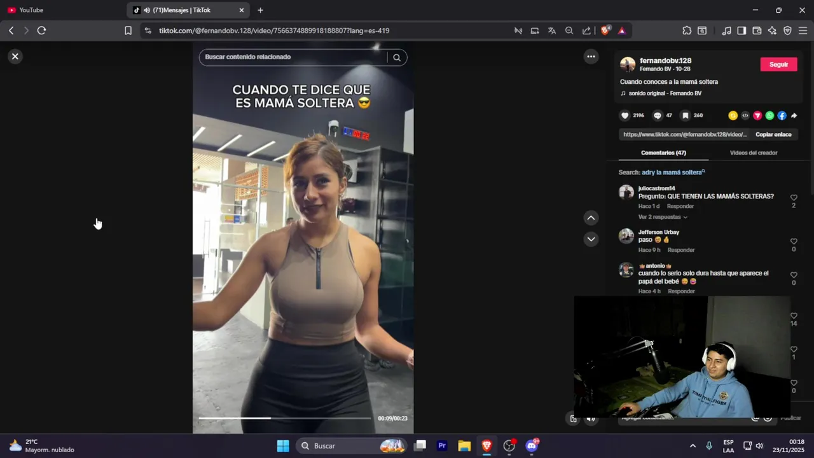Toggle the browser sidebar panel
814x458 pixels.
point(742,31)
